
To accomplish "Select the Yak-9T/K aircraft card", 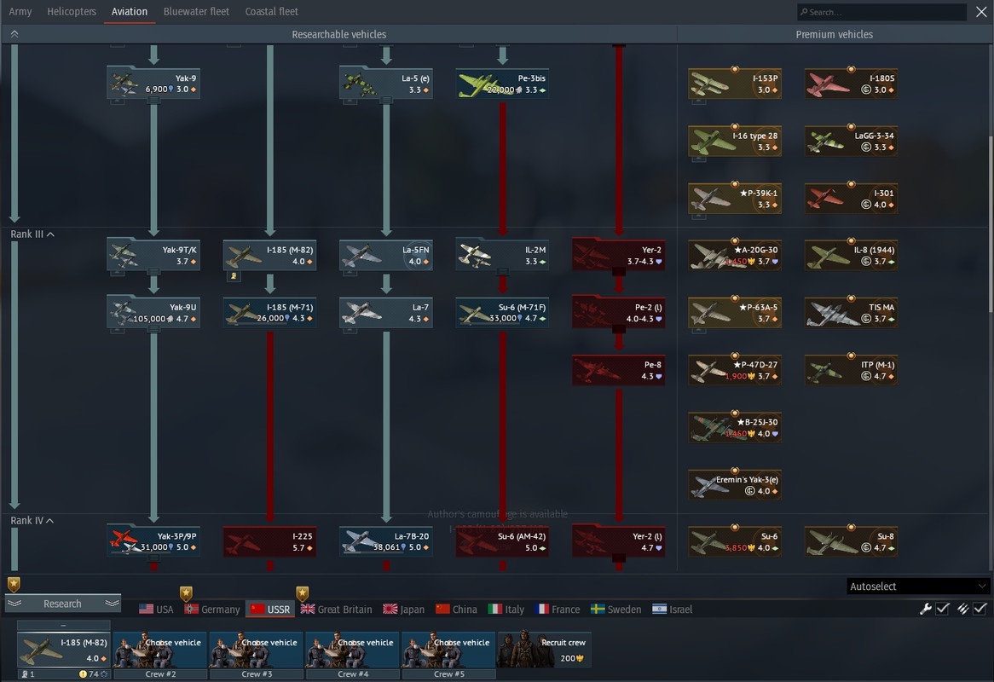I will 153,255.
